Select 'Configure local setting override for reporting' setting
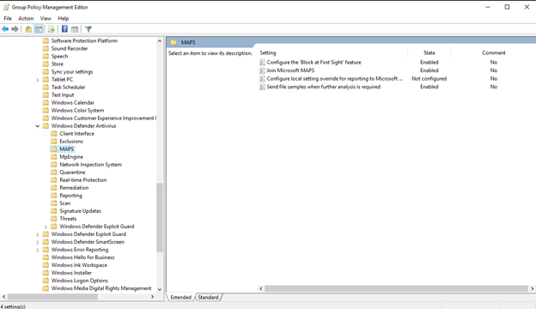The height and width of the screenshot is (309, 536). point(335,78)
